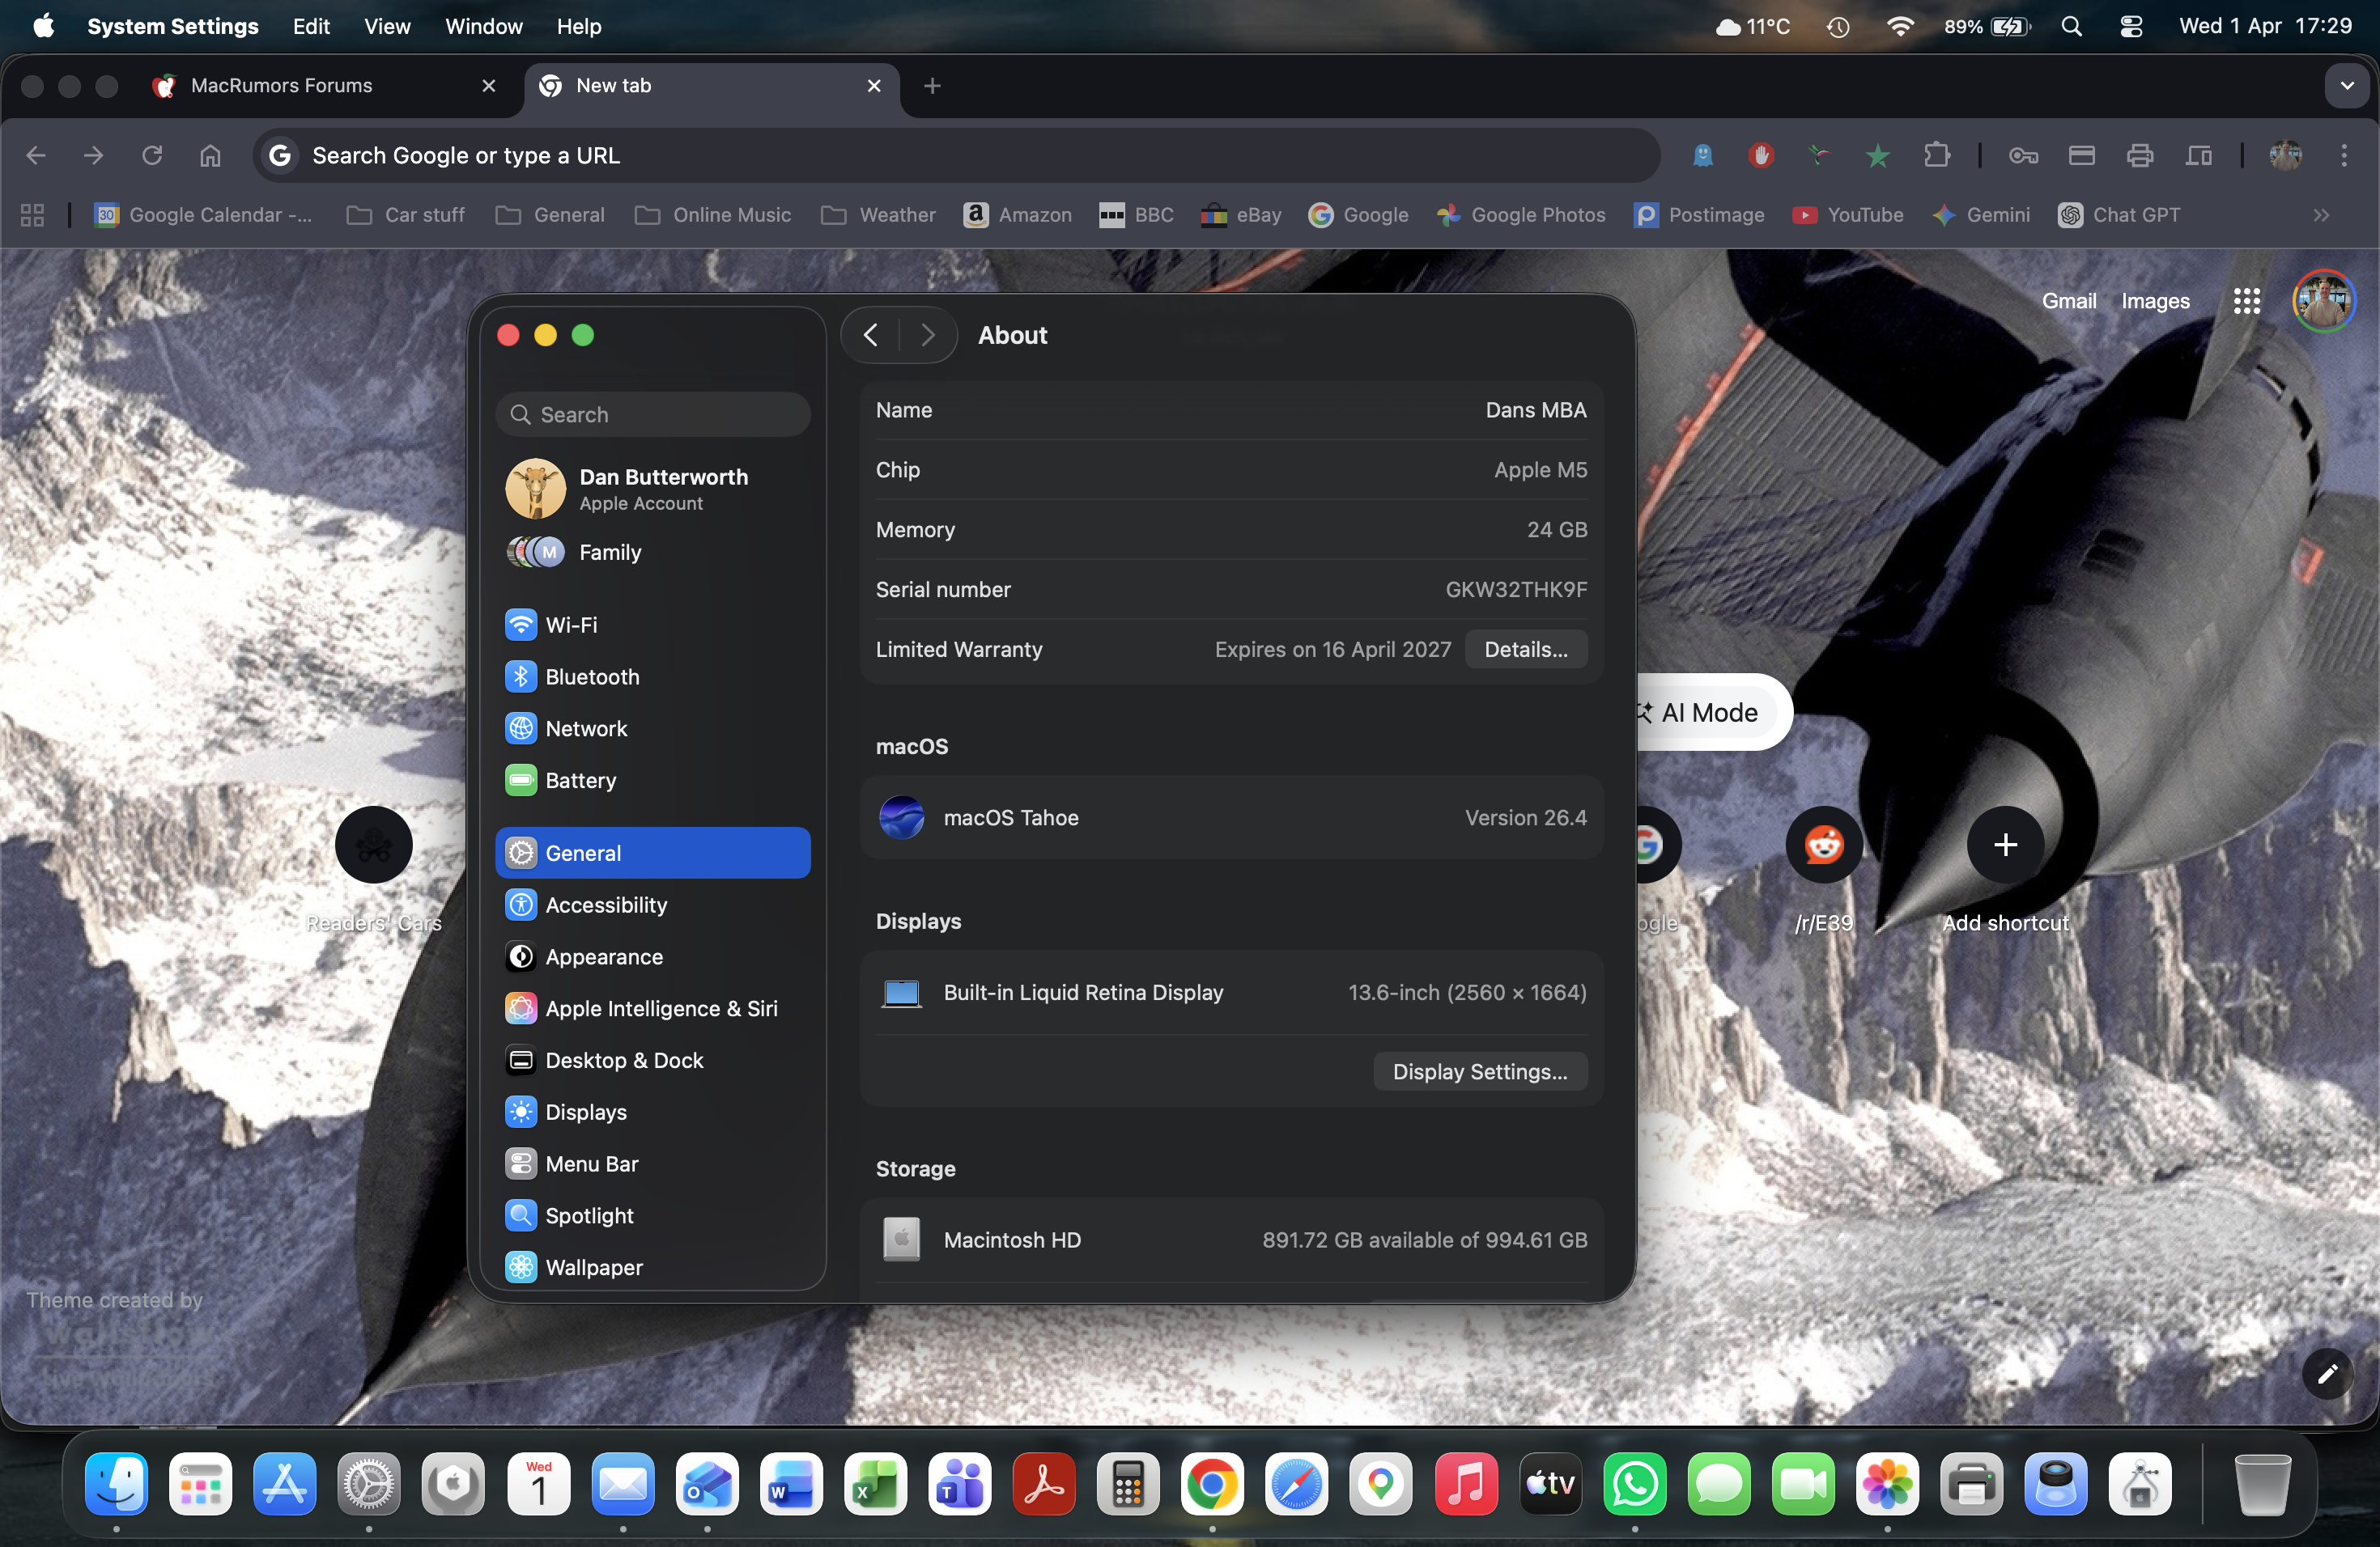The width and height of the screenshot is (2380, 1547).
Task: Open Google apps grid
Action: click(2247, 301)
